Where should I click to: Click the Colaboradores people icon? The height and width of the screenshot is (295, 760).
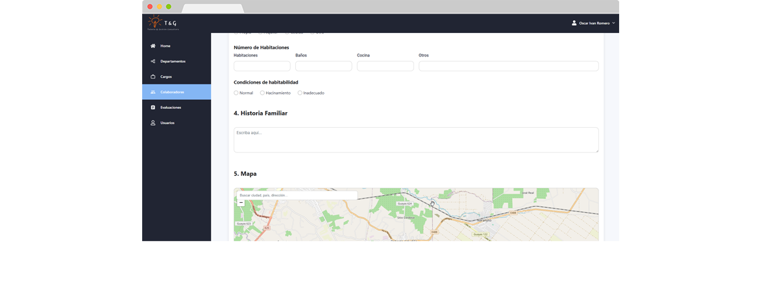coord(153,92)
